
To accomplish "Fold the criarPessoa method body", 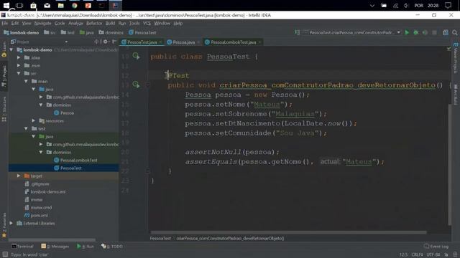I will 147,85.
